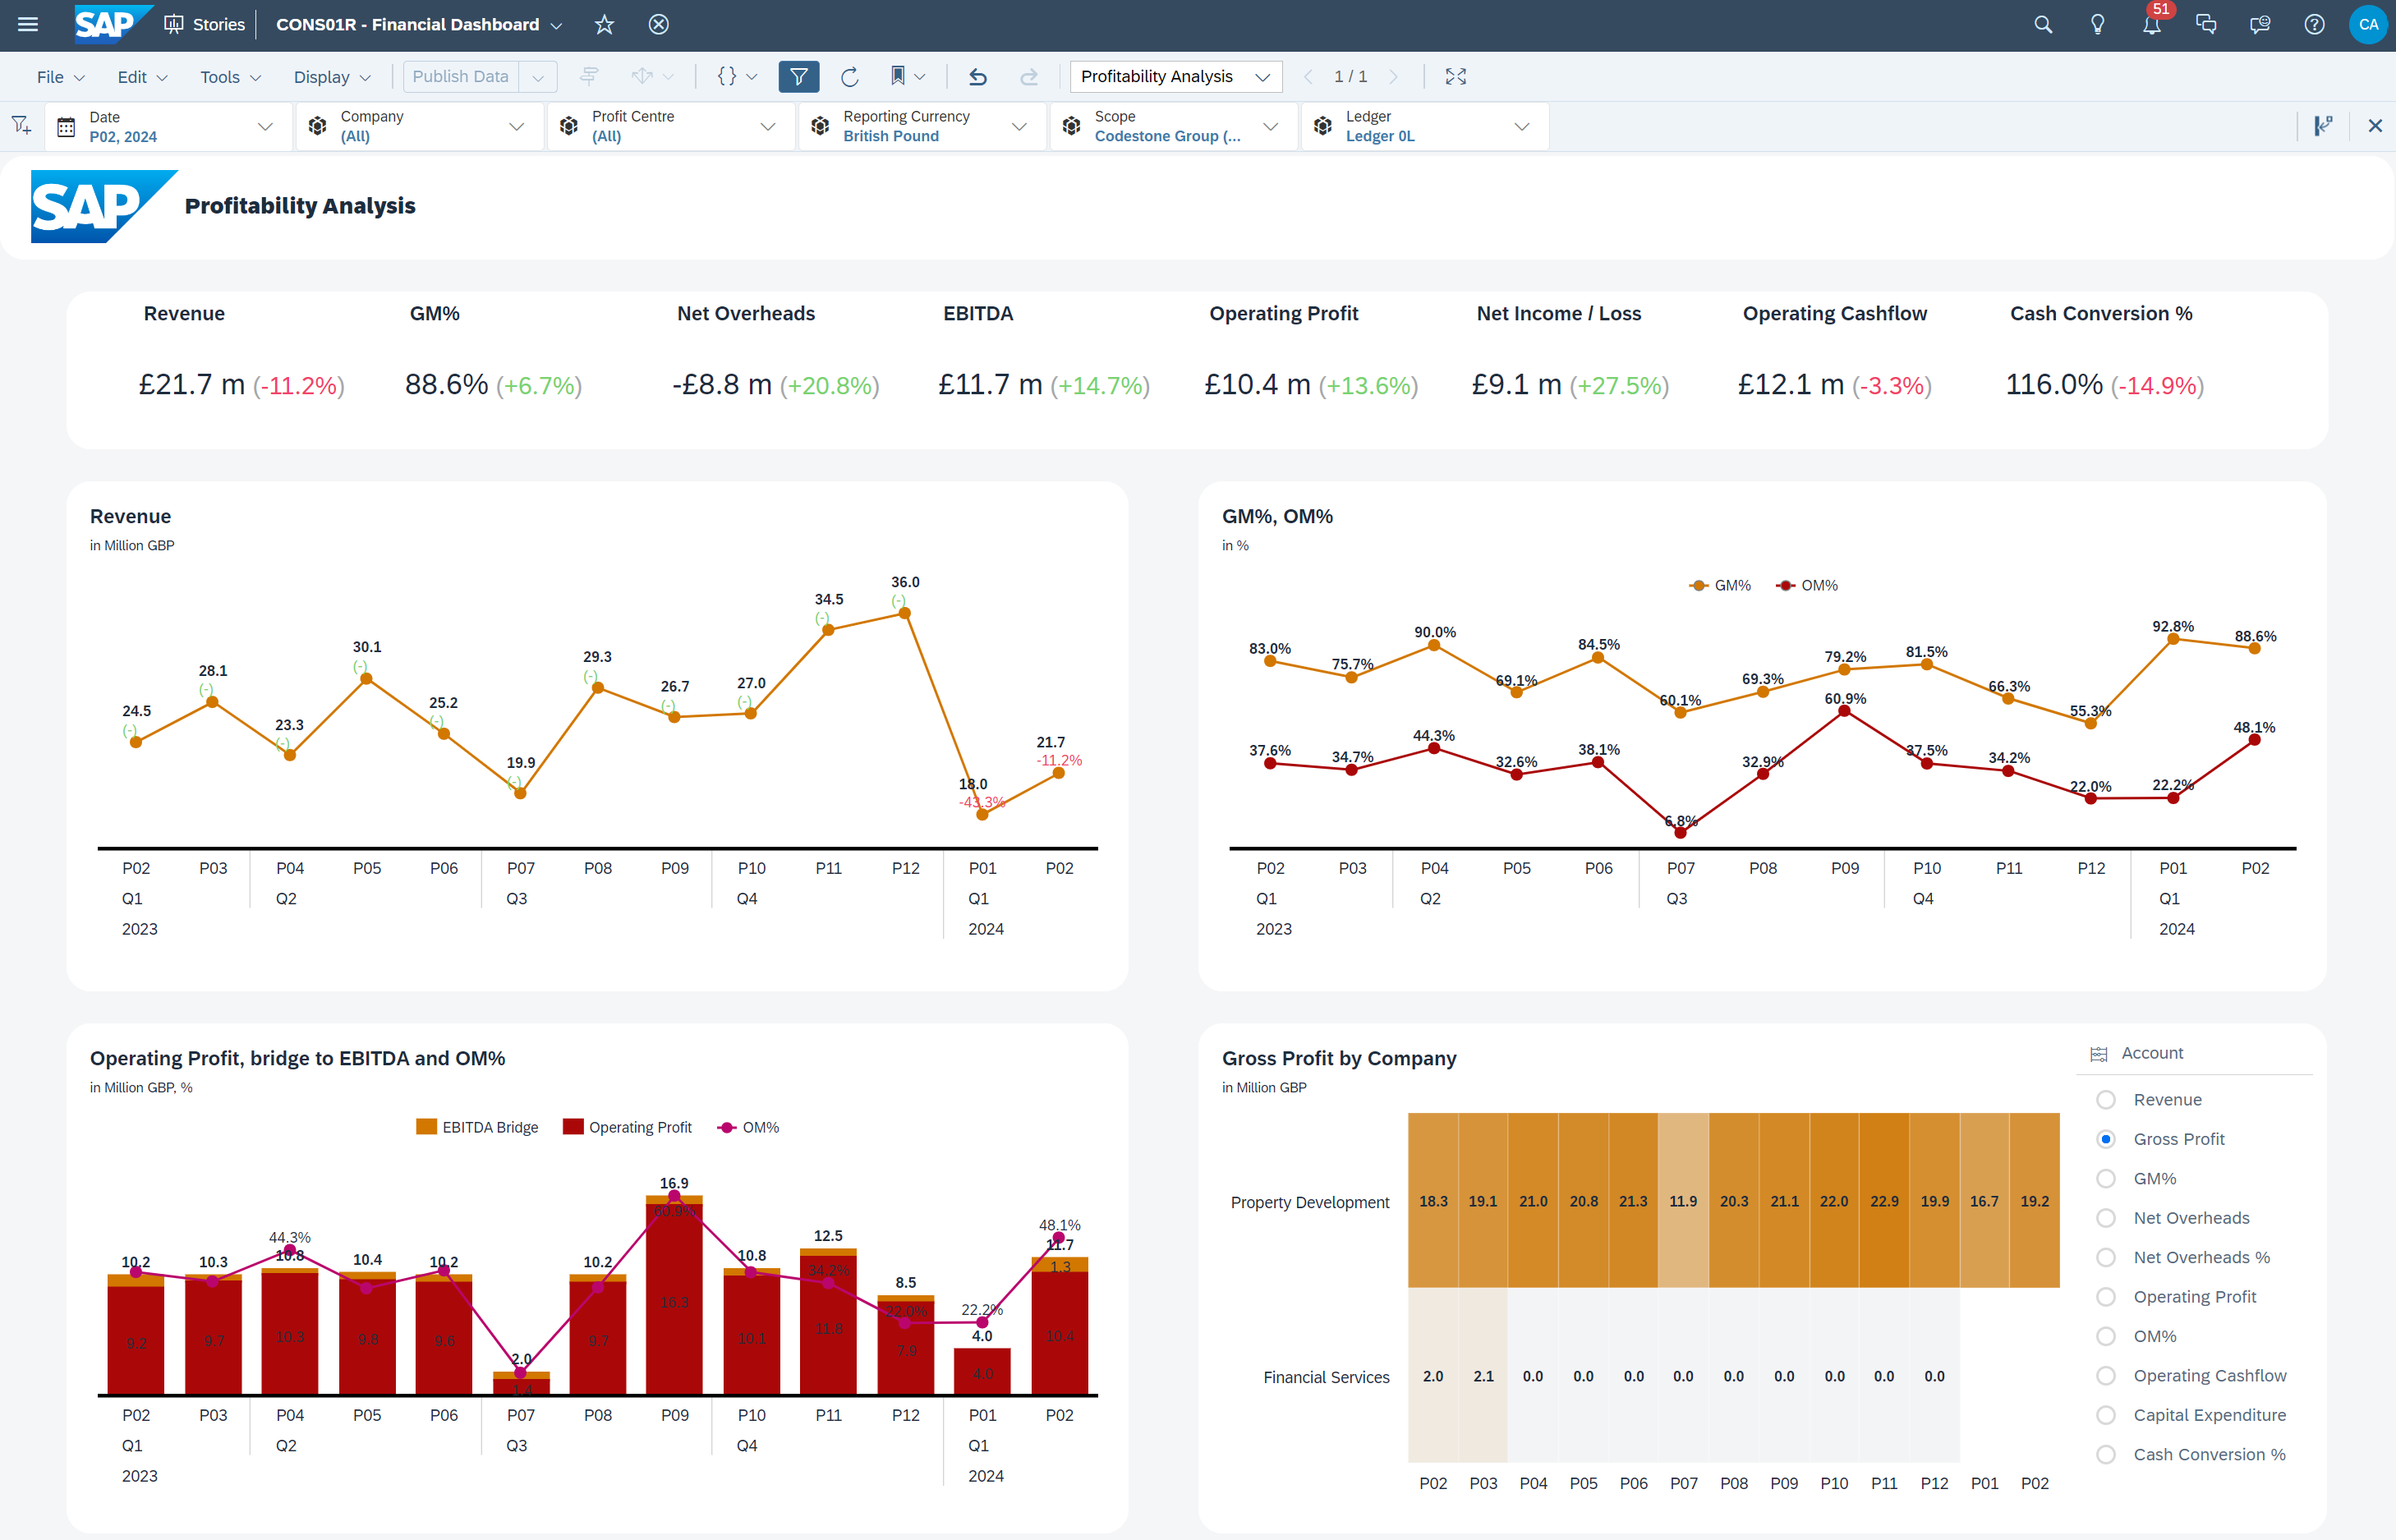The image size is (2396, 1540).
Task: Open notifications bell with 51 badge
Action: pos(2152,24)
